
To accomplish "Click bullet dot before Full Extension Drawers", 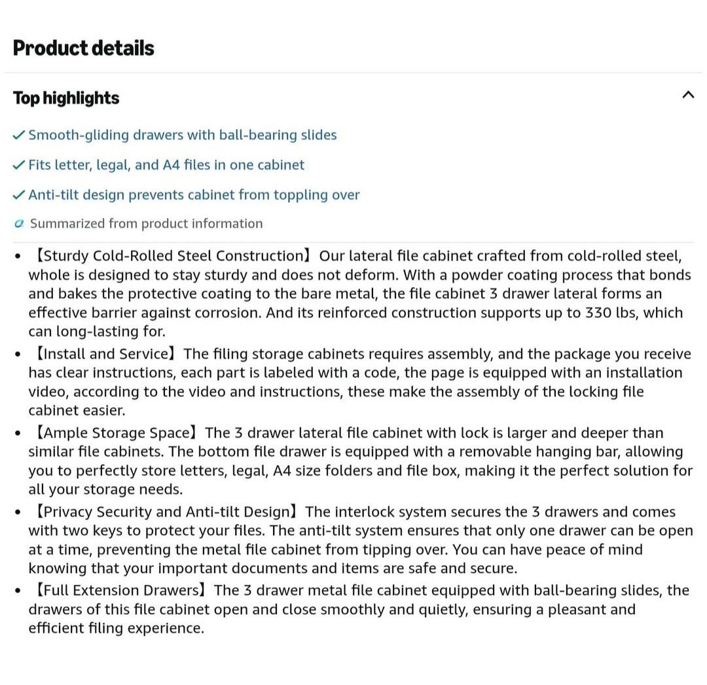I will 18,591.
